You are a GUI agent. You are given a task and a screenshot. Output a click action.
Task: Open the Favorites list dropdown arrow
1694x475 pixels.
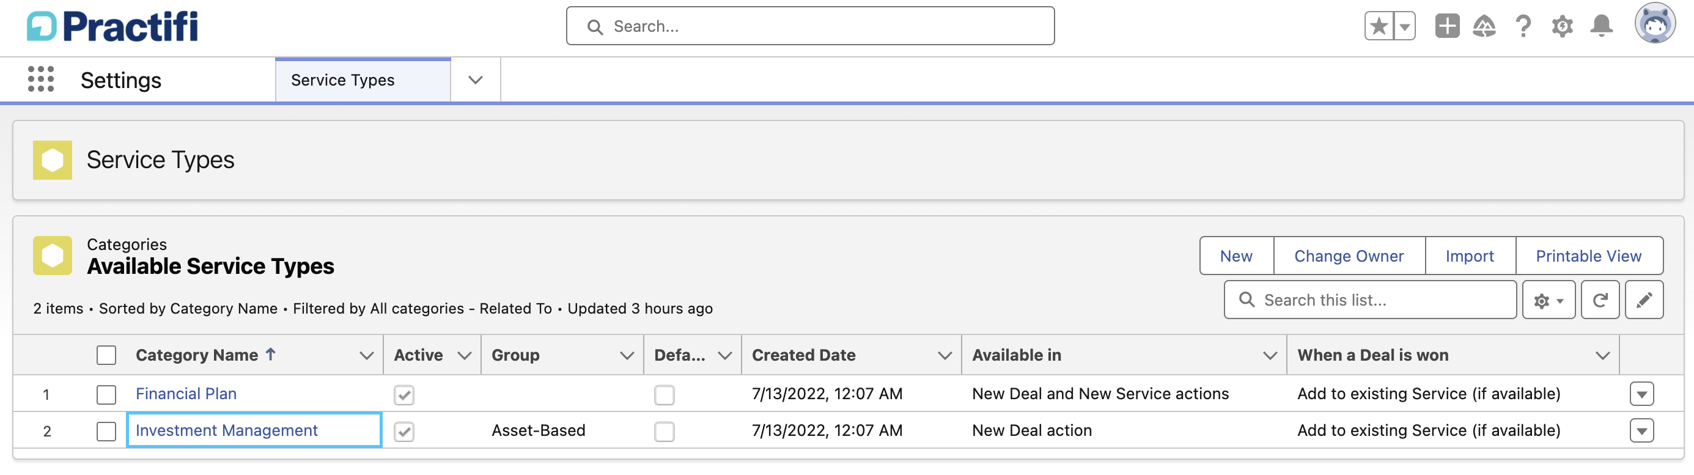point(1405,26)
